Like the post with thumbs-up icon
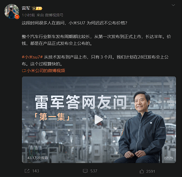Image resolution: width=182 pixels, height=177 pixels. pyautogui.click(x=142, y=171)
